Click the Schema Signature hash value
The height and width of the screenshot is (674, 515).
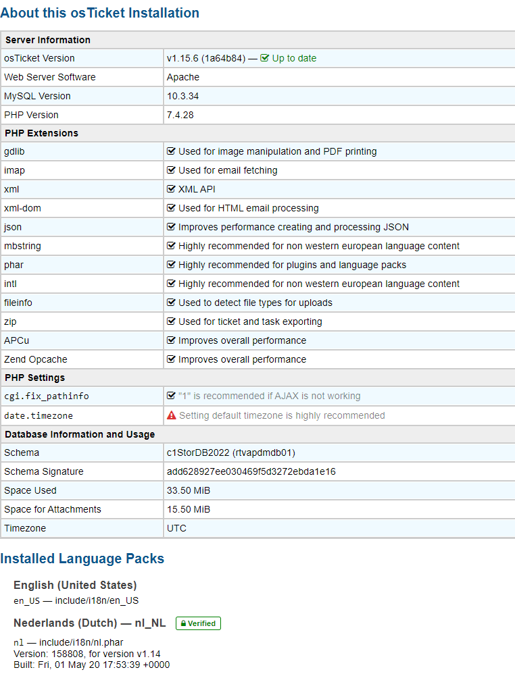[251, 471]
